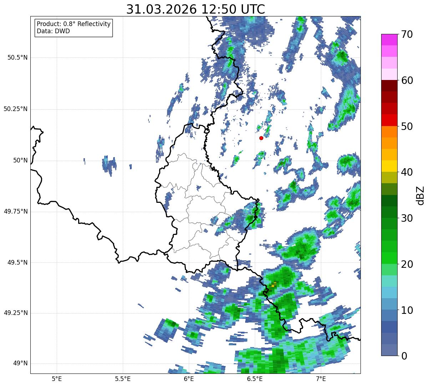Click the title "31.03.2026 12:50 UTC"

coord(196,9)
